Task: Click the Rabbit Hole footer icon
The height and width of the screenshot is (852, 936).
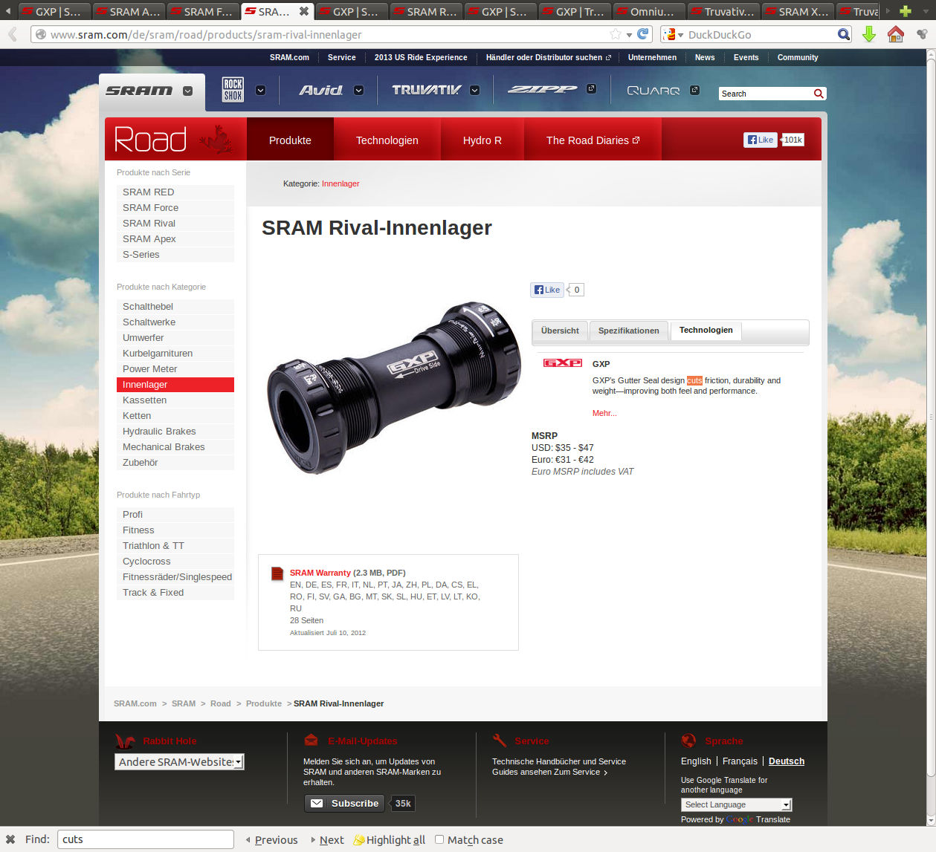Action: 125,741
